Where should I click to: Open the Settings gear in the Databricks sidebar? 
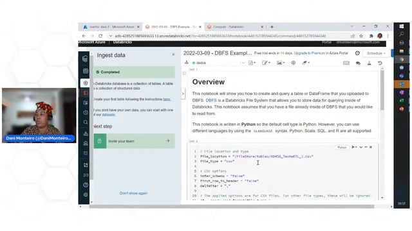86,194
